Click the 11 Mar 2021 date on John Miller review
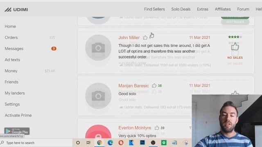 (199, 38)
